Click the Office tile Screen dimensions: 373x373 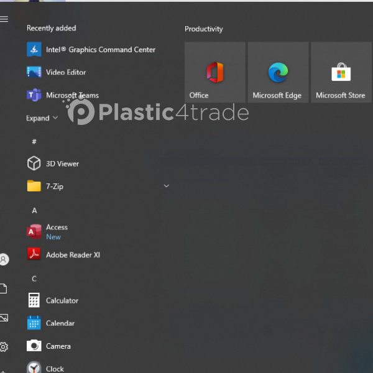click(215, 72)
